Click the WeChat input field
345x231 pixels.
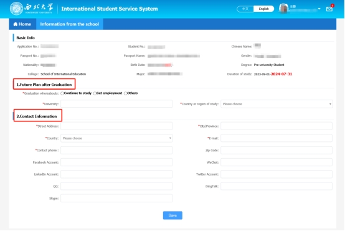coord(276,163)
